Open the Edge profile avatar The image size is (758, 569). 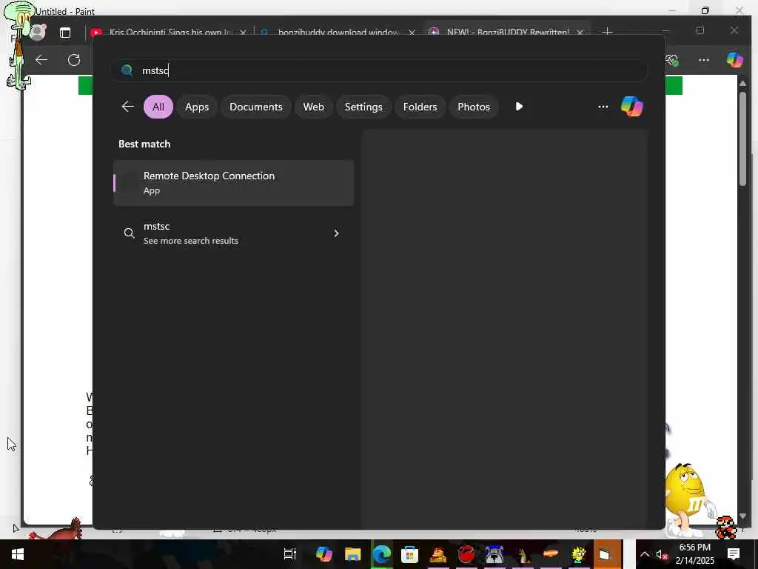click(x=37, y=33)
